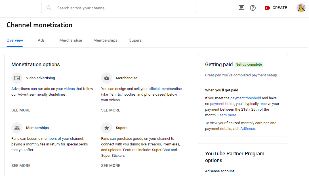This screenshot has width=309, height=176.
Task: Click the Channel monetization heading
Action: coord(39,25)
